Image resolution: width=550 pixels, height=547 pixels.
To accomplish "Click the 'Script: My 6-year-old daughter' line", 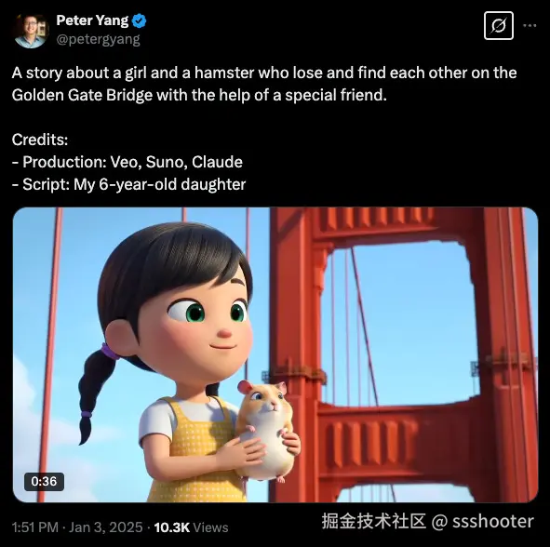I will (128, 184).
